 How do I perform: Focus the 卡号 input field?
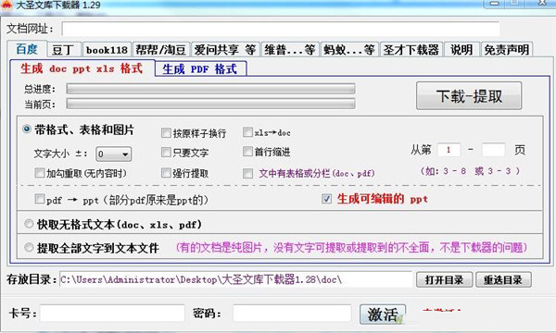tap(112, 314)
